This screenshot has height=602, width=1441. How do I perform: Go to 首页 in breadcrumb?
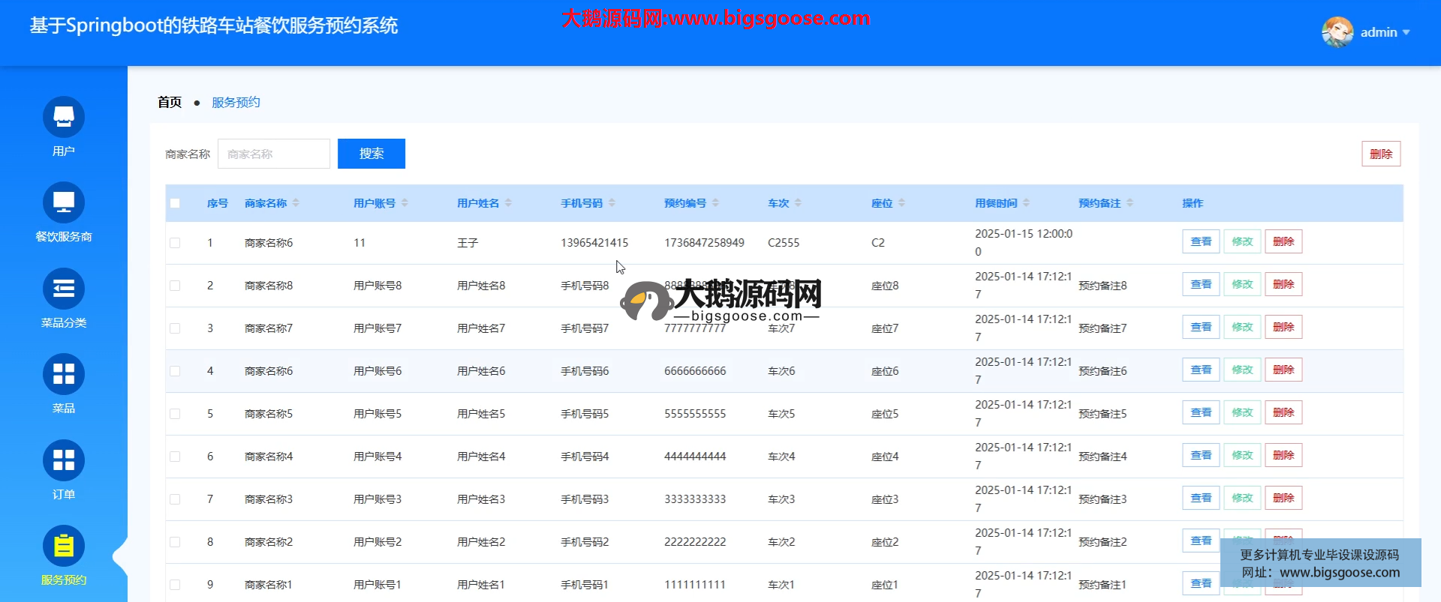pyautogui.click(x=170, y=103)
